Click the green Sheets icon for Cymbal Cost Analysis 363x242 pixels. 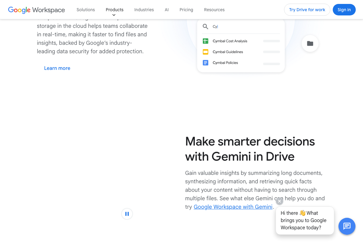click(x=205, y=41)
